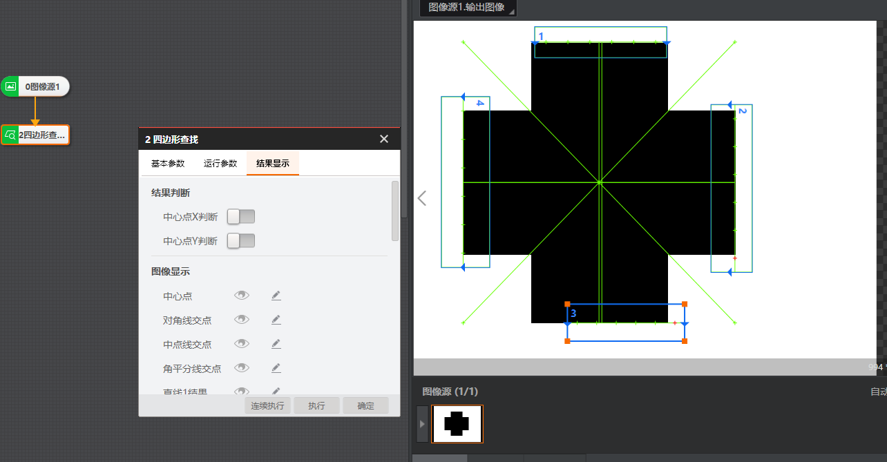The image size is (887, 462).
Task: Click the previous image arrow in the viewer
Action: click(422, 198)
